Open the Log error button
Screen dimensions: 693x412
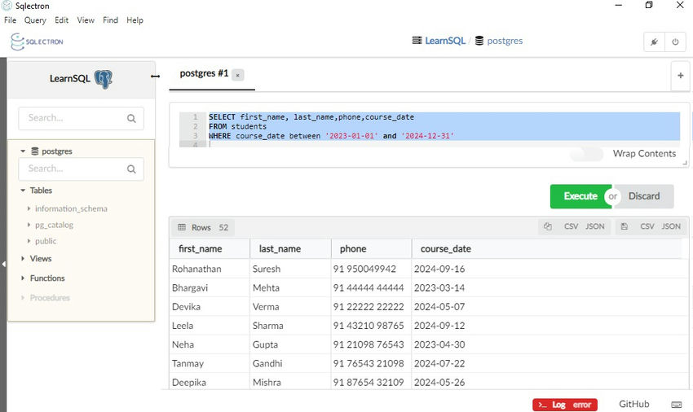coord(565,405)
